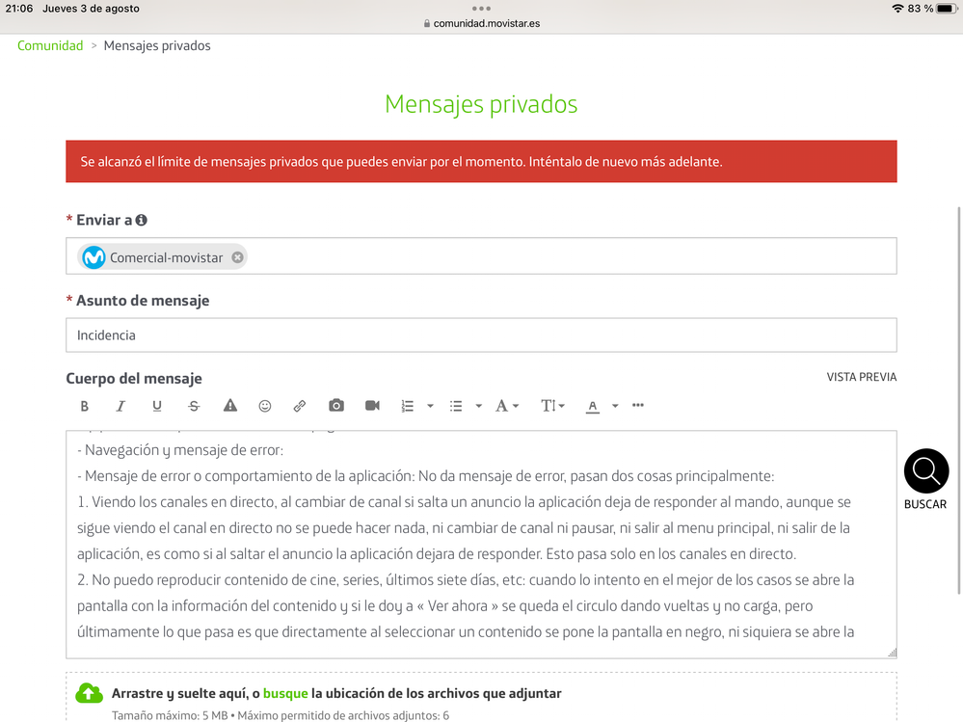Screen dimensions: 963x722
Task: Open the text color picker
Action: (594, 406)
